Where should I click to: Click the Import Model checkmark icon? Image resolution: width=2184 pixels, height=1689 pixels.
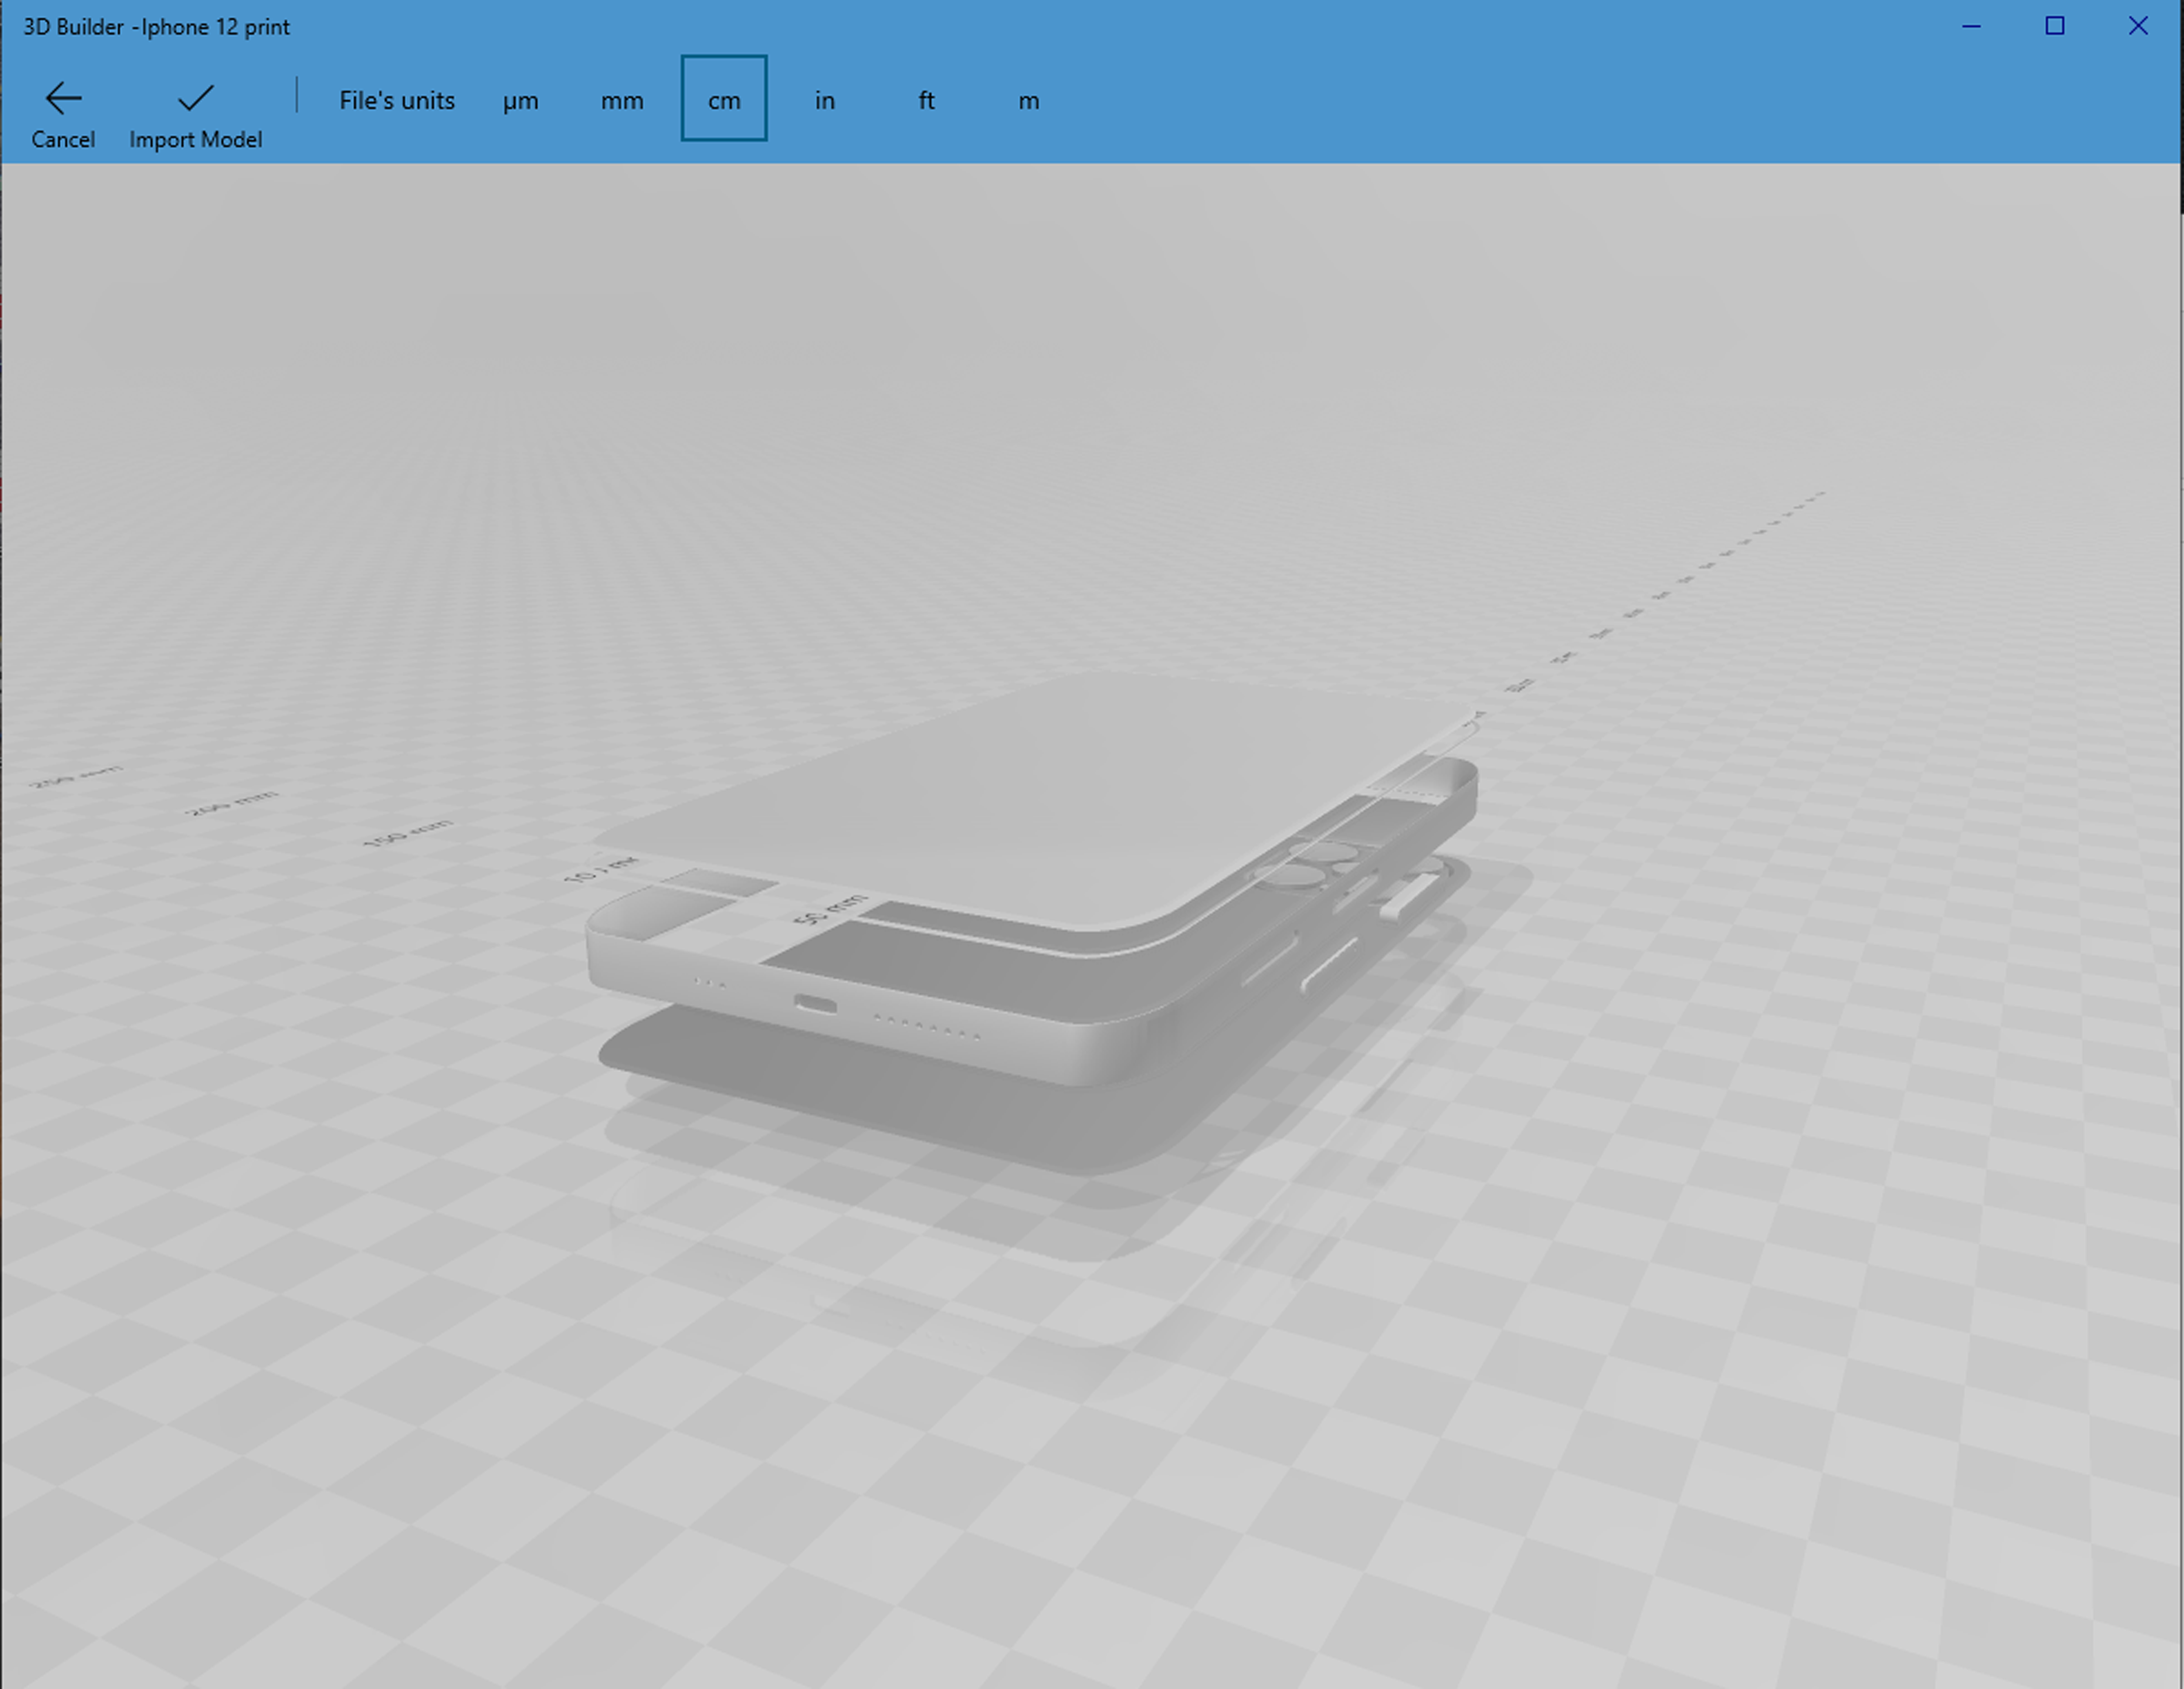coord(195,98)
